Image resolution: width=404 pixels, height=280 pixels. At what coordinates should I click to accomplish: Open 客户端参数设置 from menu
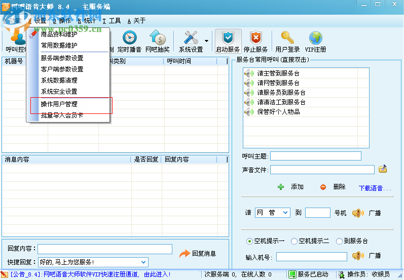tap(68, 69)
